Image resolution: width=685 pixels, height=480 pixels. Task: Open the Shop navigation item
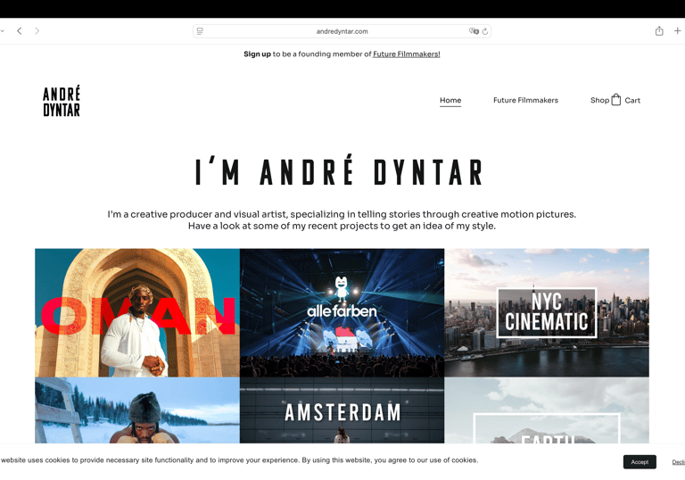coord(599,100)
